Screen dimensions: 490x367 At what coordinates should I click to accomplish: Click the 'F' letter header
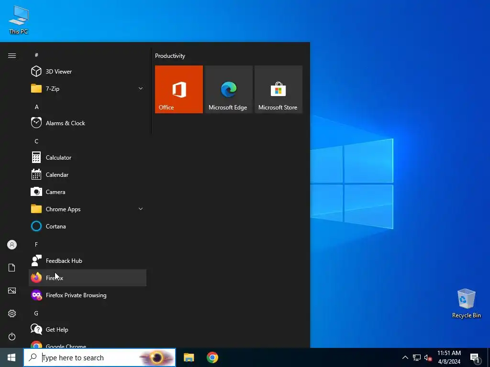pyautogui.click(x=36, y=244)
